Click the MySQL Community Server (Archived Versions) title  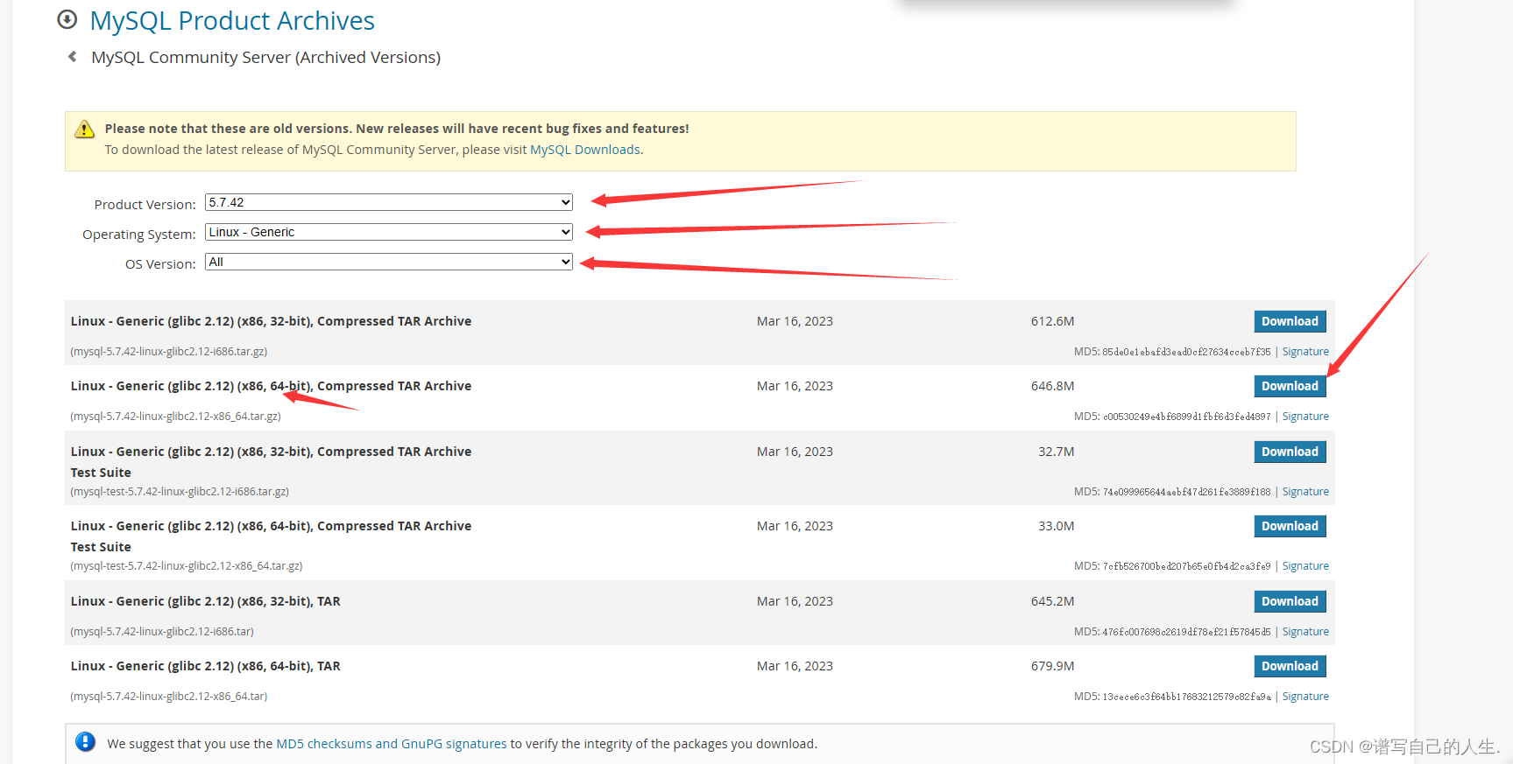[265, 57]
